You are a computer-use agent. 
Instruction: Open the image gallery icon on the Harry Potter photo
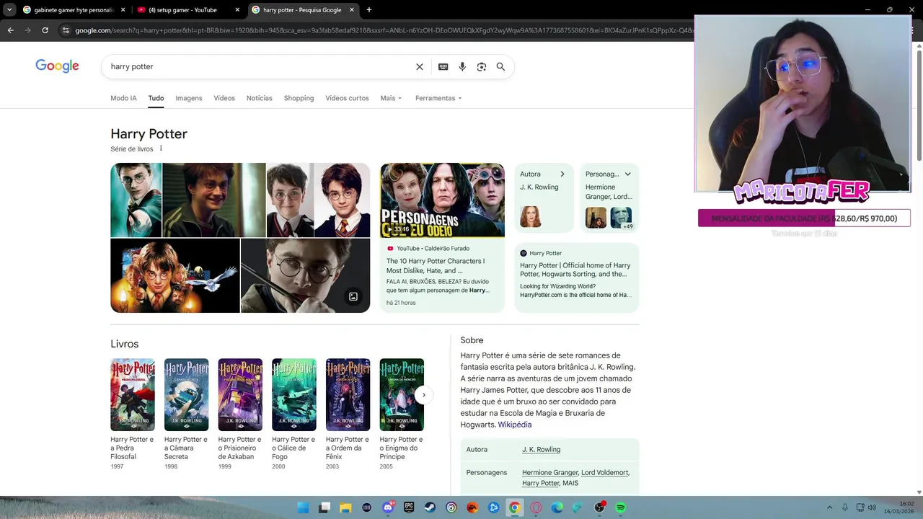pos(353,296)
